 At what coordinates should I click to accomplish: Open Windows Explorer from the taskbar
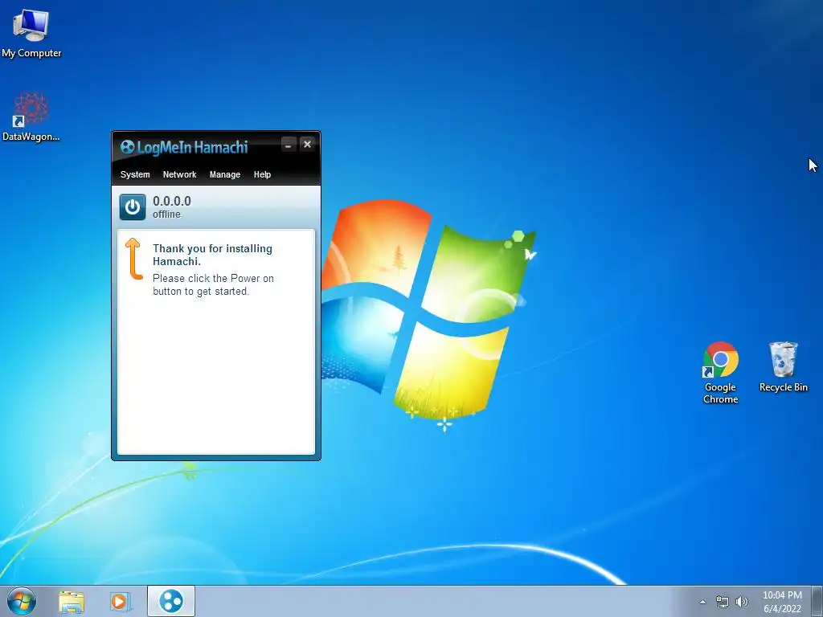pyautogui.click(x=72, y=601)
